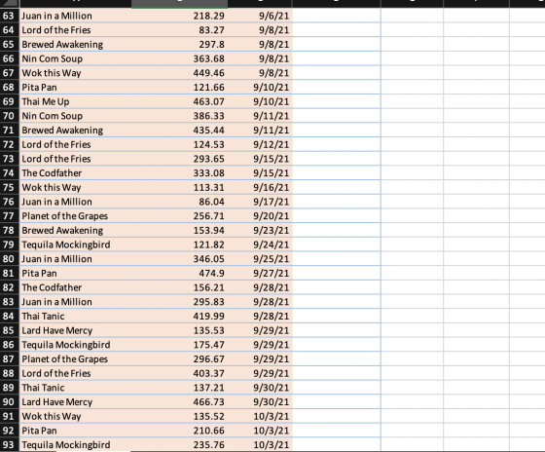Select row header 70
This screenshot has height=452, width=545.
[x=10, y=116]
